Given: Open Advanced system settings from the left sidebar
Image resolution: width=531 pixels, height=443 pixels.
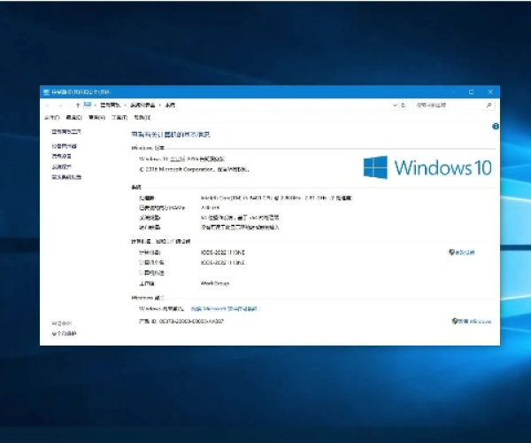Looking at the screenshot, I should (66, 177).
